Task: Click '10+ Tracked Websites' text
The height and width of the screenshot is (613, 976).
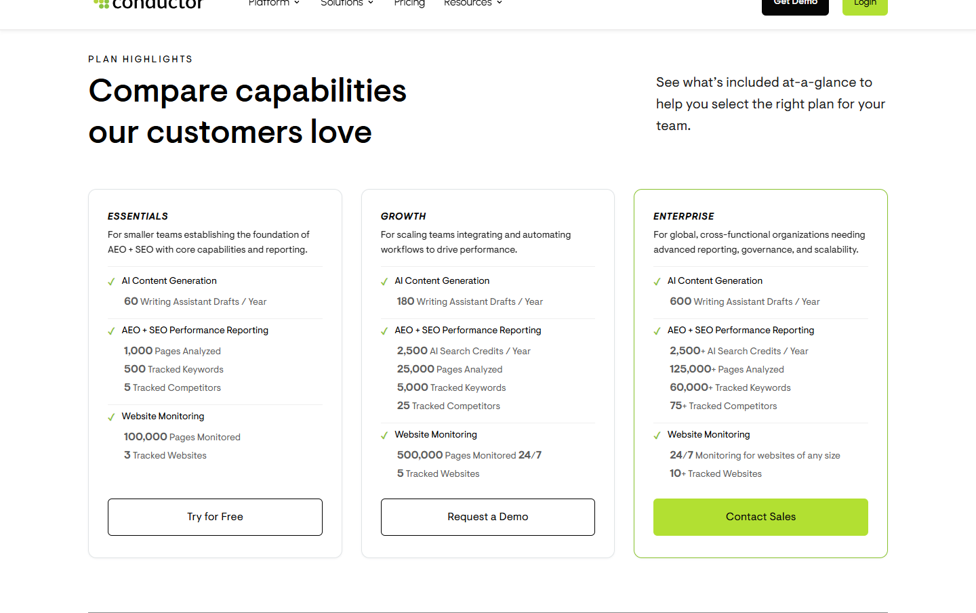Action: pyautogui.click(x=716, y=473)
